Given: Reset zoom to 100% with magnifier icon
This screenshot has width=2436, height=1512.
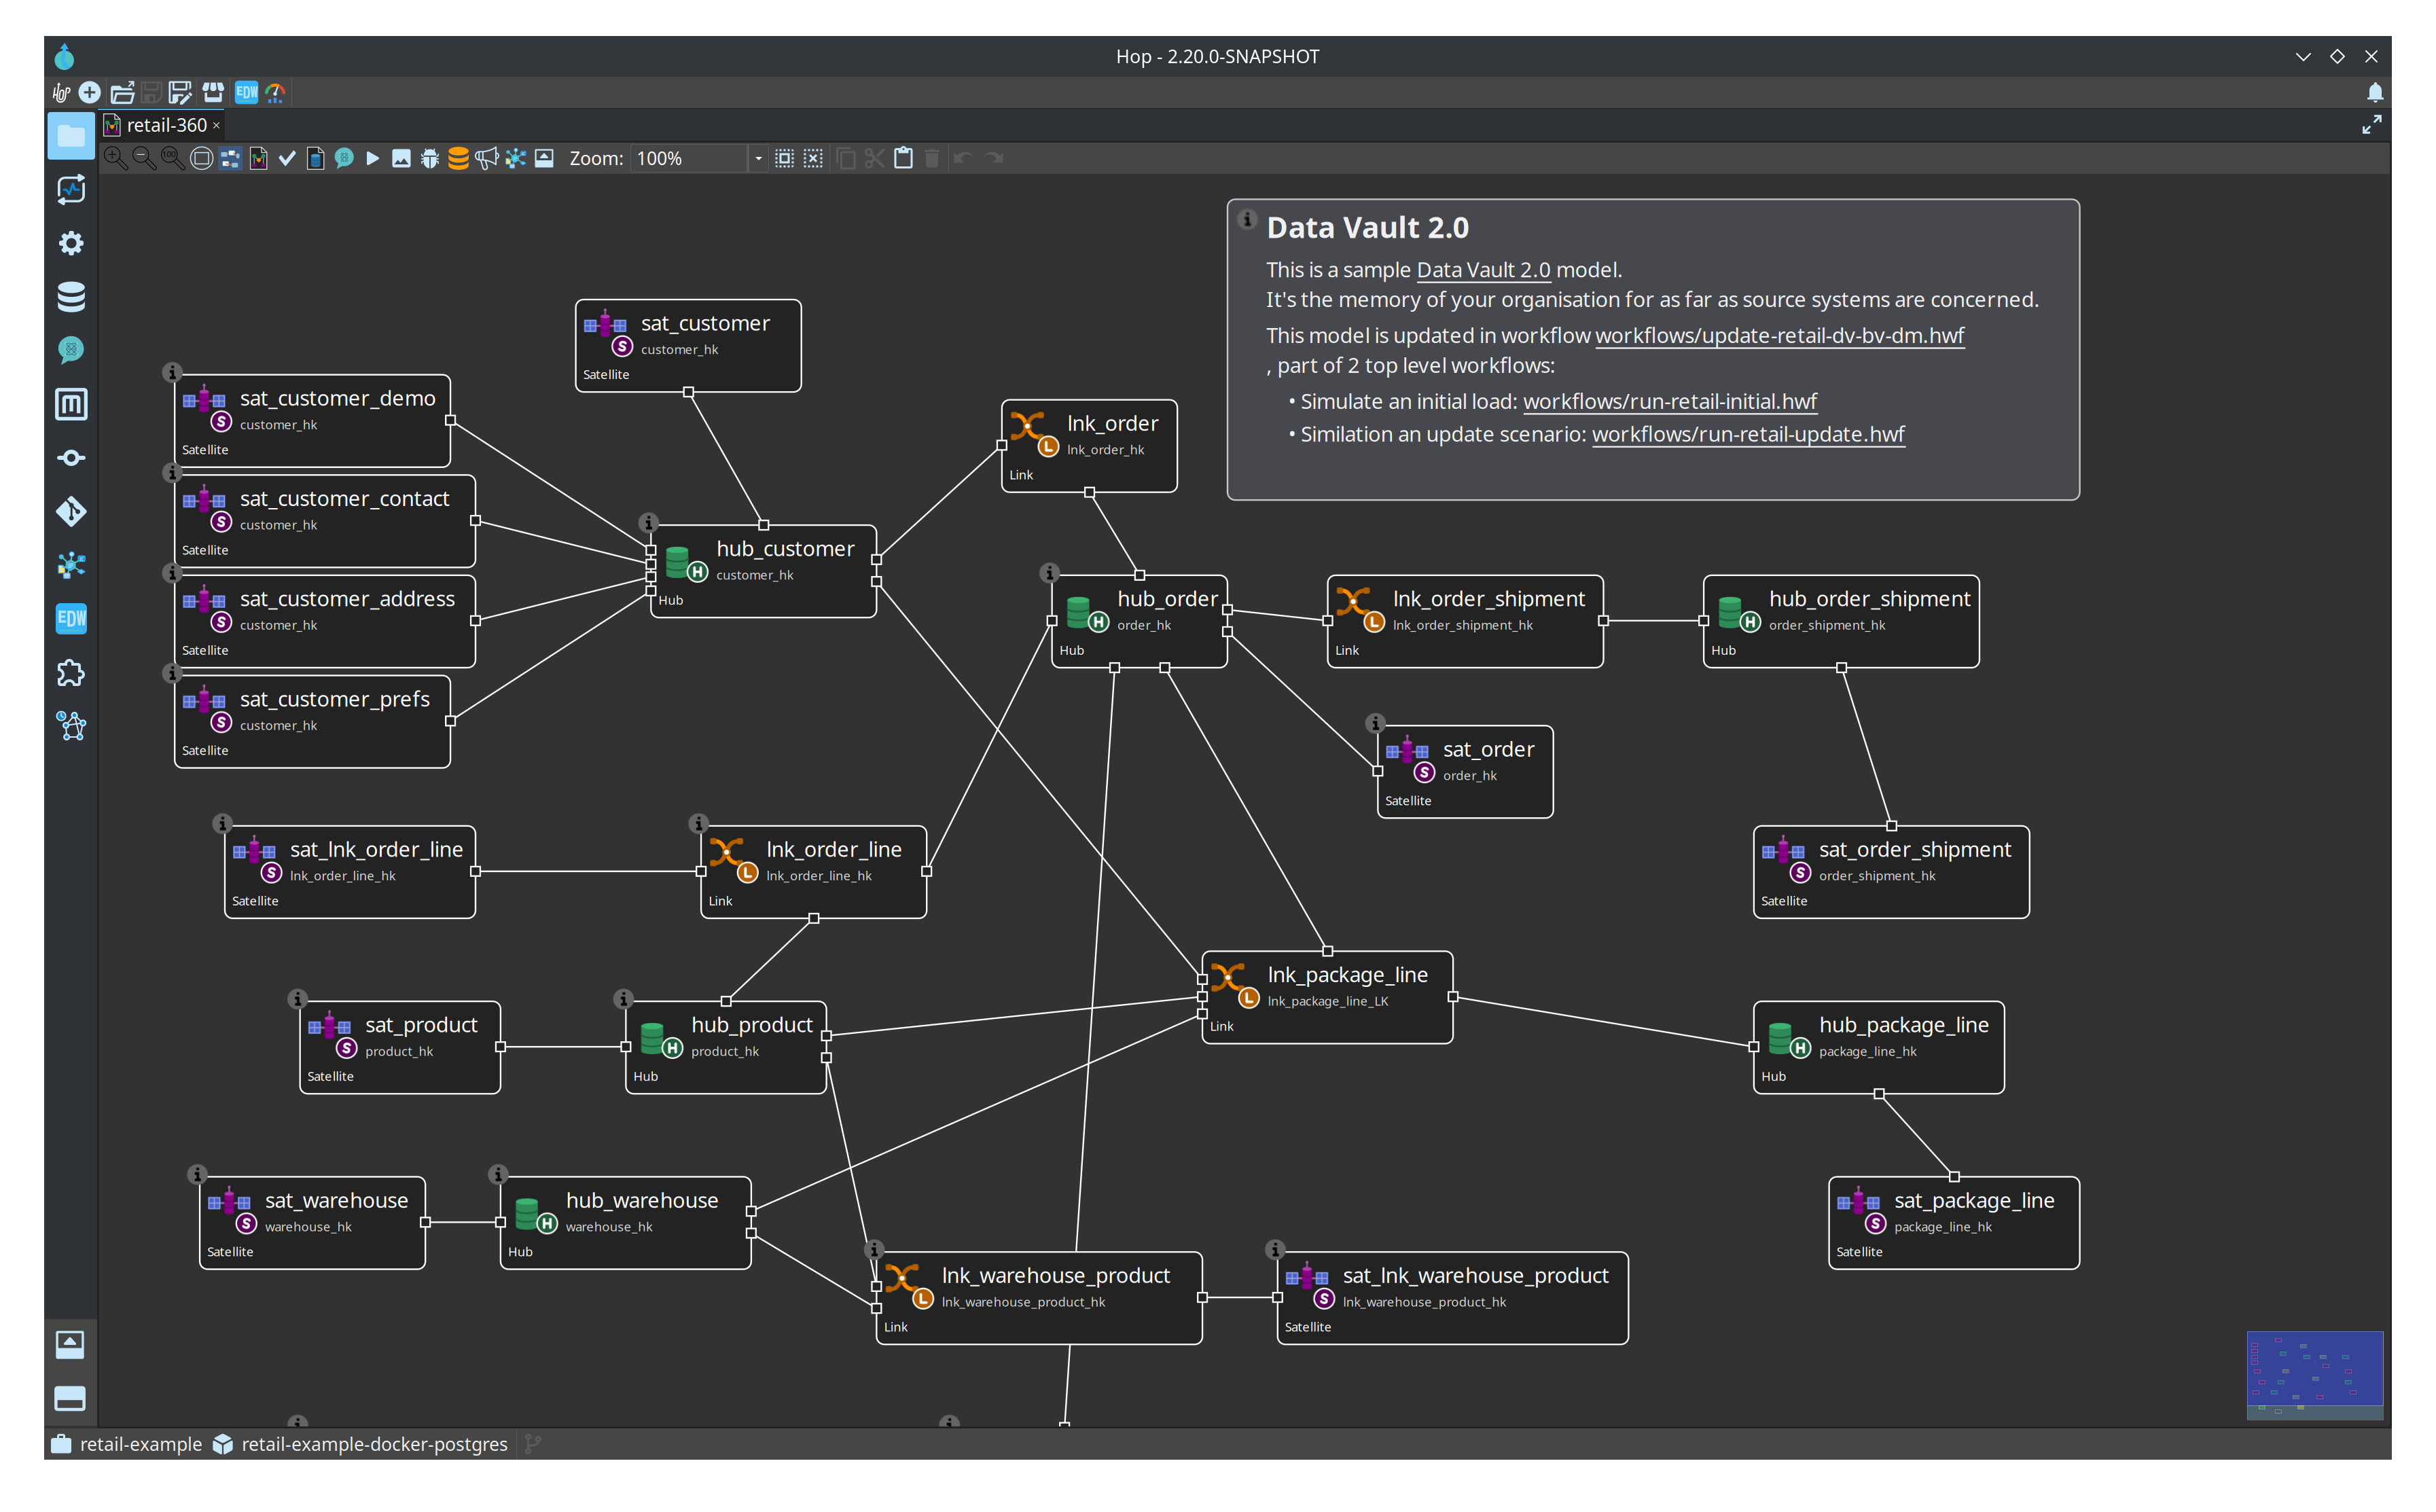Looking at the screenshot, I should tap(172, 158).
